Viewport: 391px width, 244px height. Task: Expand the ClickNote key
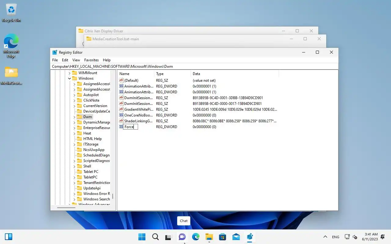tap(74, 100)
